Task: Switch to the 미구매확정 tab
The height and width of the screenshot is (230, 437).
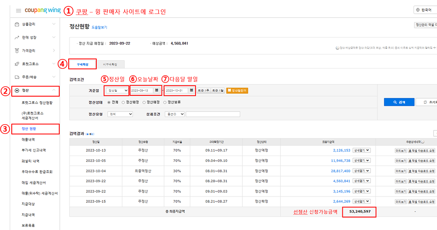Action: tap(110, 64)
